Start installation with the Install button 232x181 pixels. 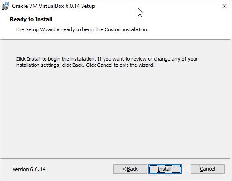pyautogui.click(x=165, y=169)
